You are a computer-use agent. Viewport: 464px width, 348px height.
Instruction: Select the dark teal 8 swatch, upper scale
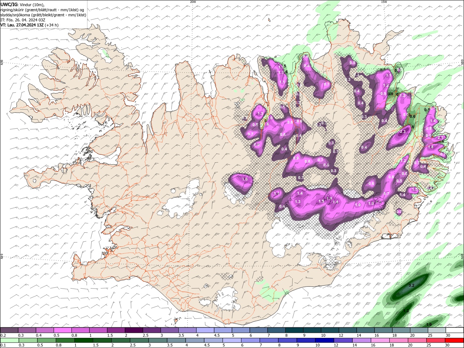point(294,330)
